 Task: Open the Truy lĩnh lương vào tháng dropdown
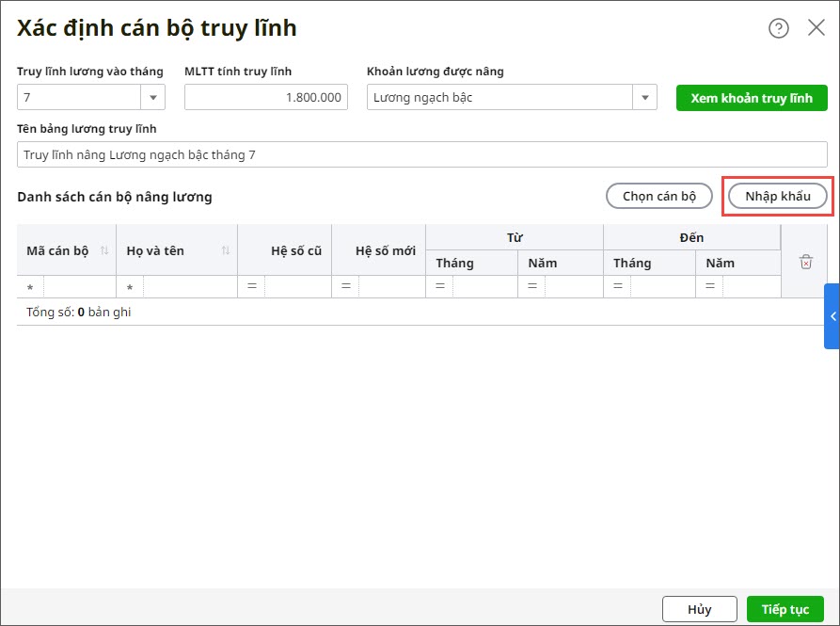click(153, 97)
